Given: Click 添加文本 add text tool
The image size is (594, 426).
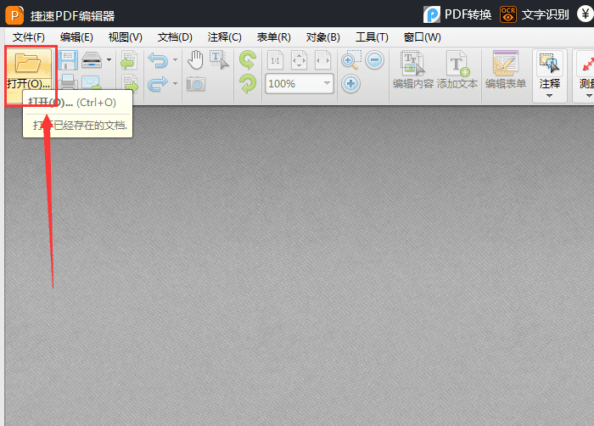Looking at the screenshot, I should (x=457, y=70).
